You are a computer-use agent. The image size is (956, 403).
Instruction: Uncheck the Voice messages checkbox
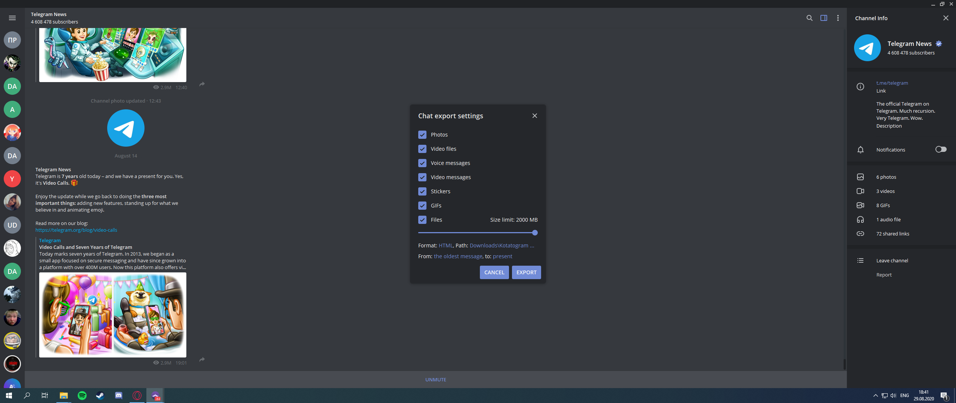click(422, 163)
